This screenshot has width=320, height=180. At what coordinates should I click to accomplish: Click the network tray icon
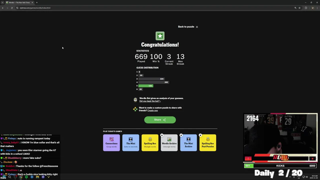(303, 177)
